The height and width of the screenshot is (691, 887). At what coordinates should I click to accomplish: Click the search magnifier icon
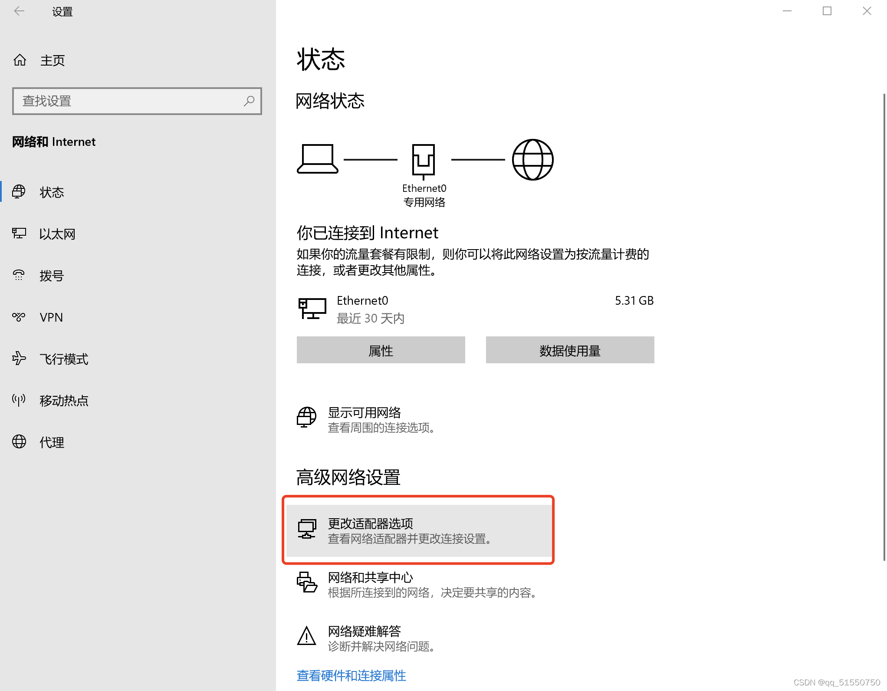click(249, 101)
